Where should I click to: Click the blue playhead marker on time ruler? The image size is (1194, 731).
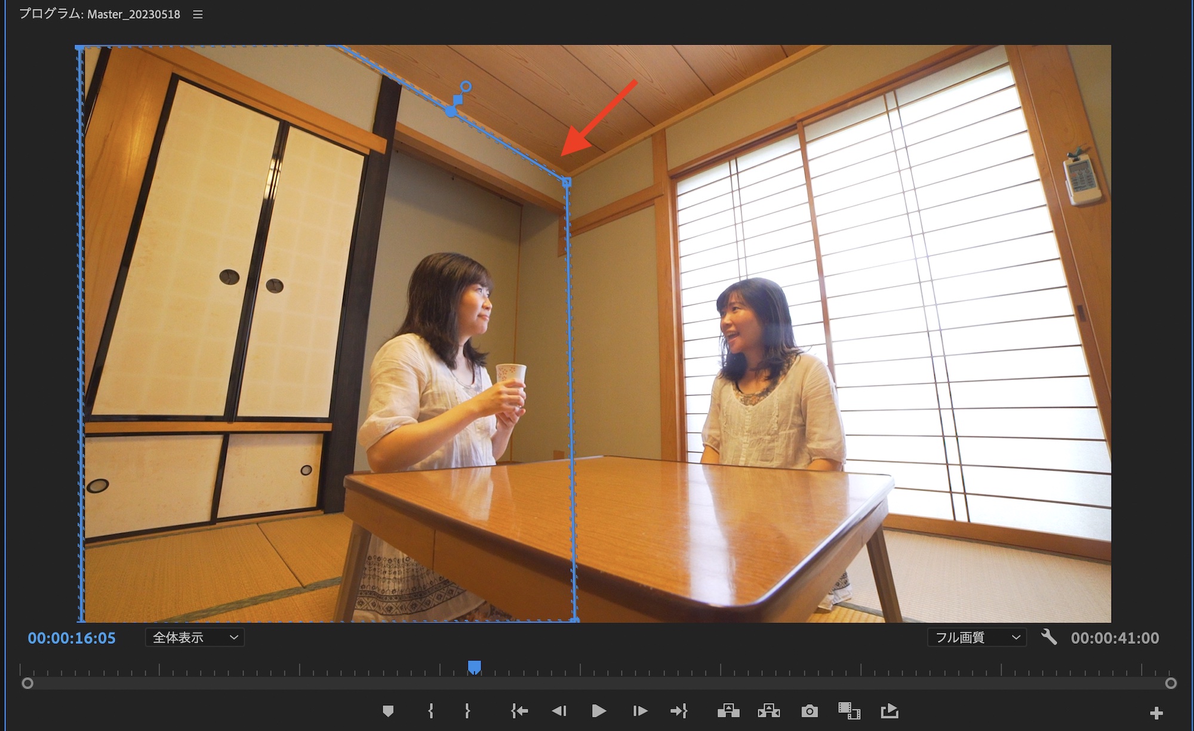pyautogui.click(x=475, y=667)
